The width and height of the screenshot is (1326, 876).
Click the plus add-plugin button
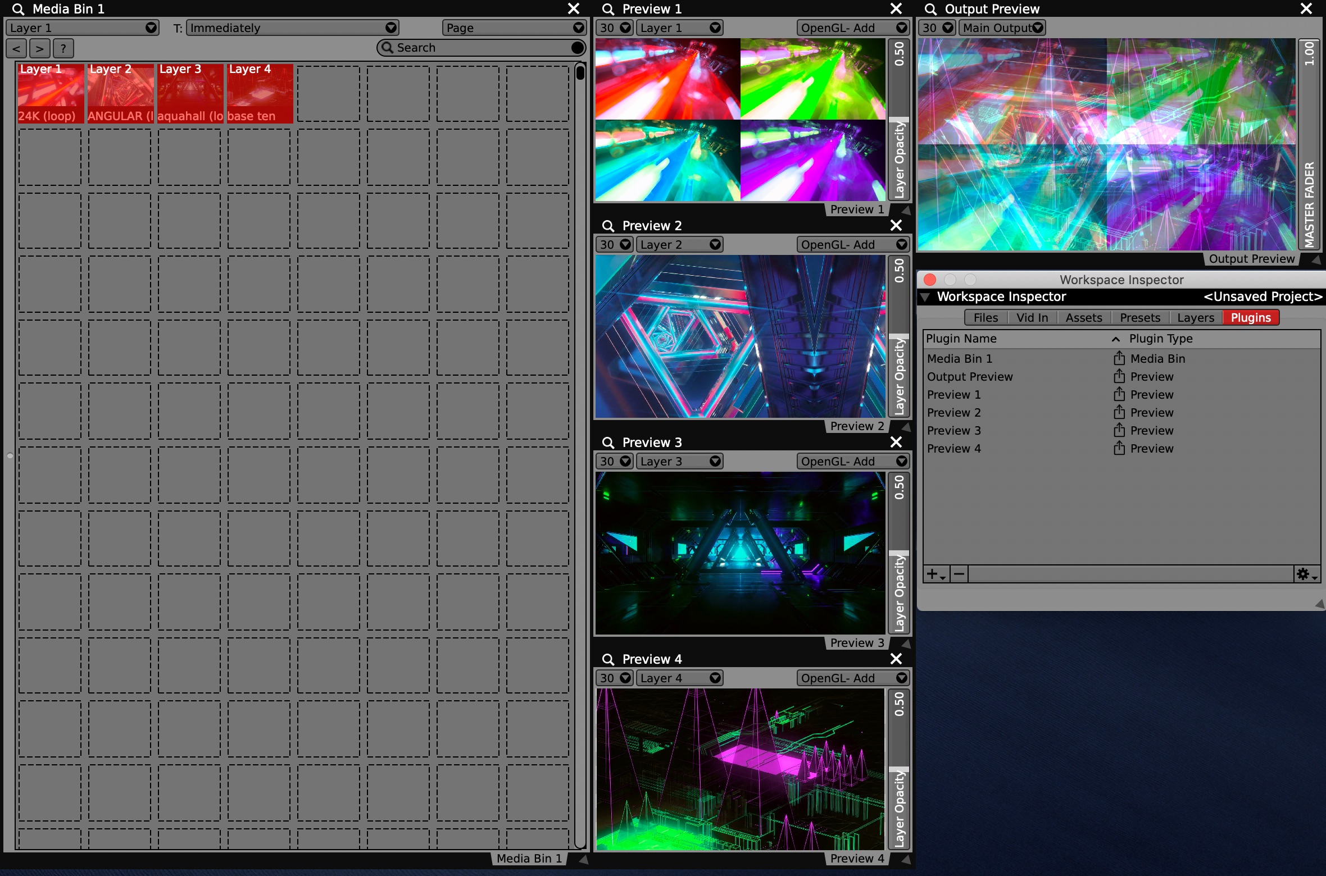pos(936,574)
